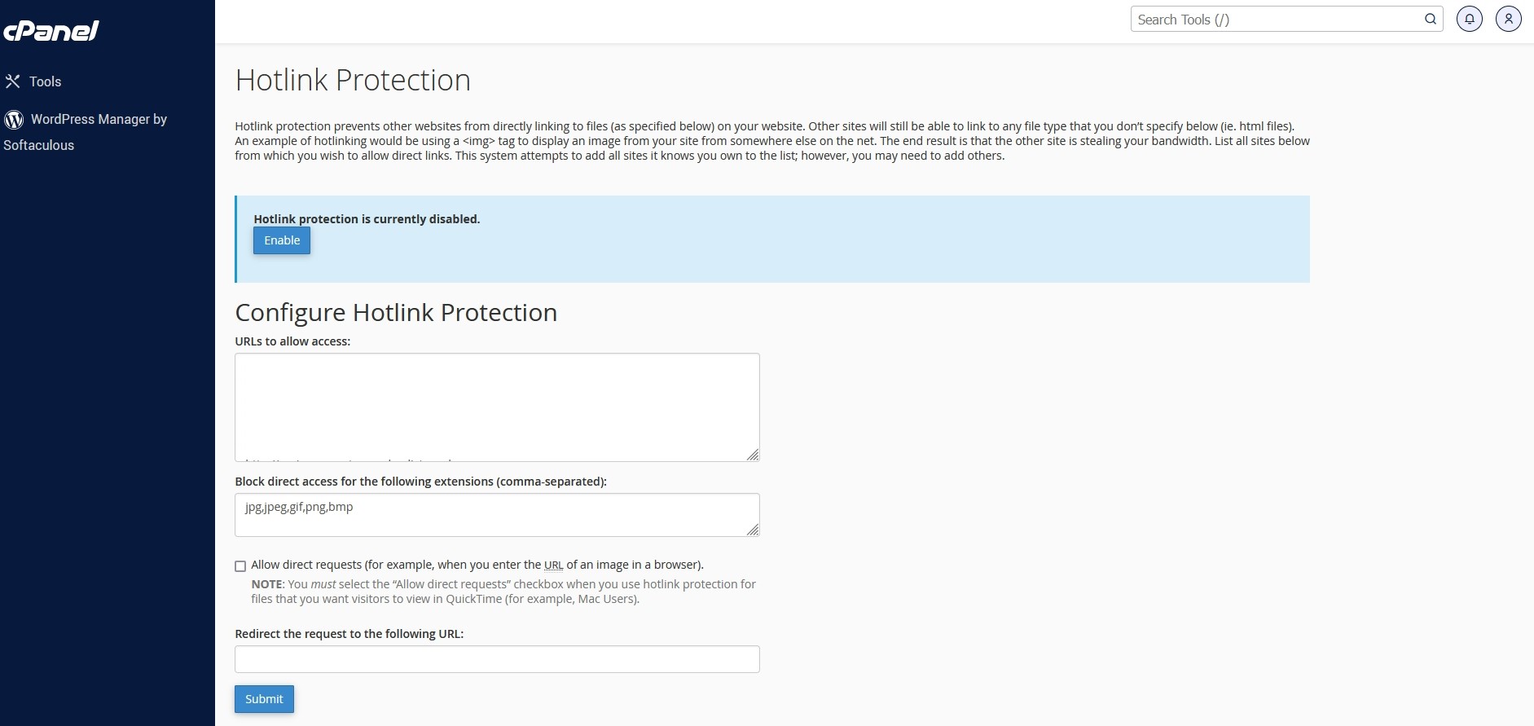The height and width of the screenshot is (726, 1534).
Task: Click the cPanel logo
Action: pyautogui.click(x=51, y=31)
